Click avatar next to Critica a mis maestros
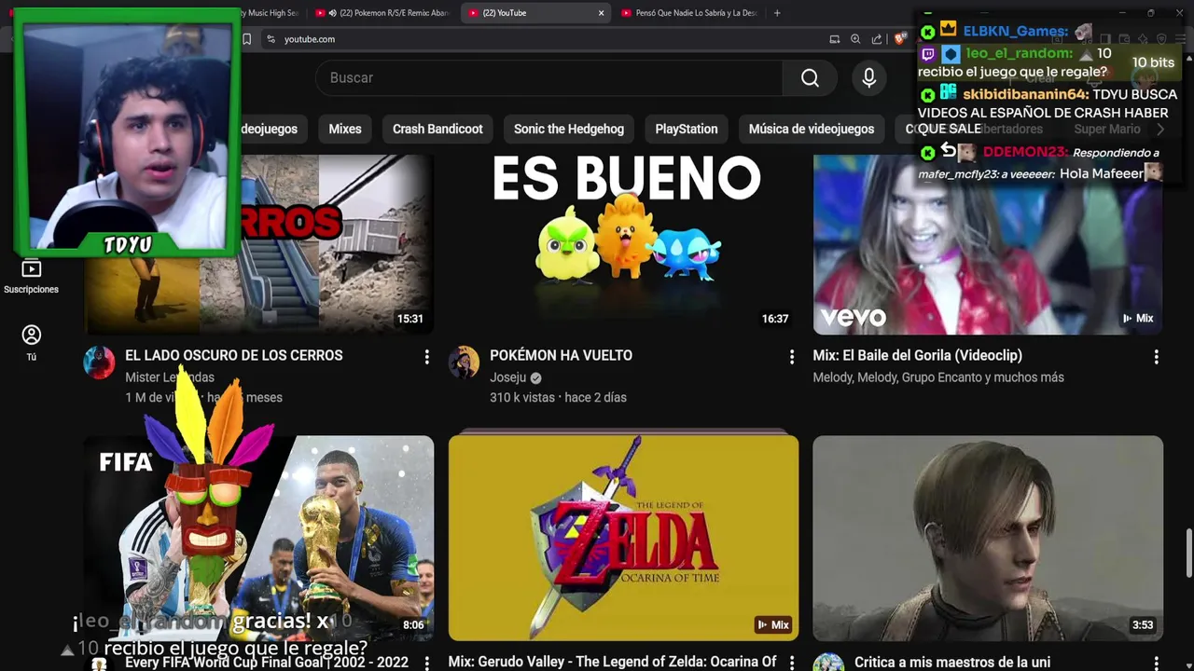Screen dimensions: 1194x671 click(828, 664)
